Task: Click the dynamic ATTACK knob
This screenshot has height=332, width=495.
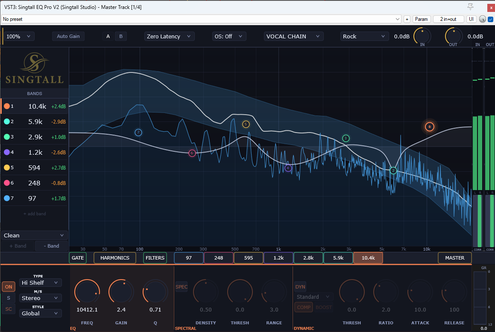Action: [420, 292]
